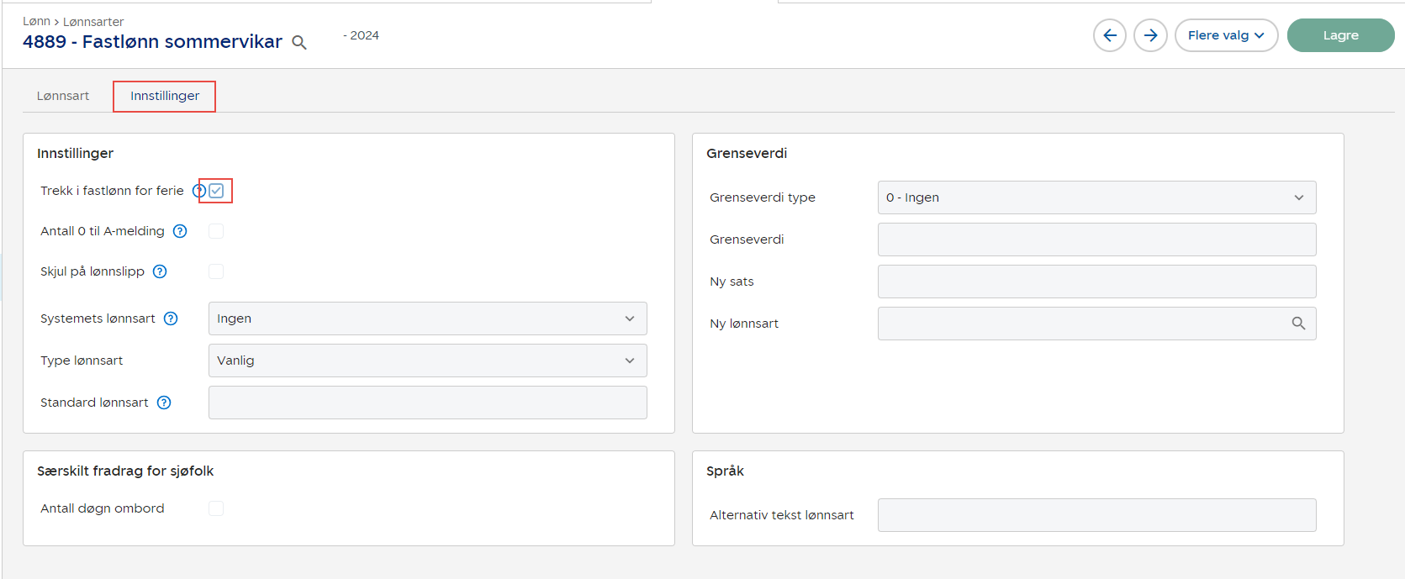The height and width of the screenshot is (579, 1405).
Task: Open Grenseverdi type dropdown
Action: click(x=1096, y=197)
